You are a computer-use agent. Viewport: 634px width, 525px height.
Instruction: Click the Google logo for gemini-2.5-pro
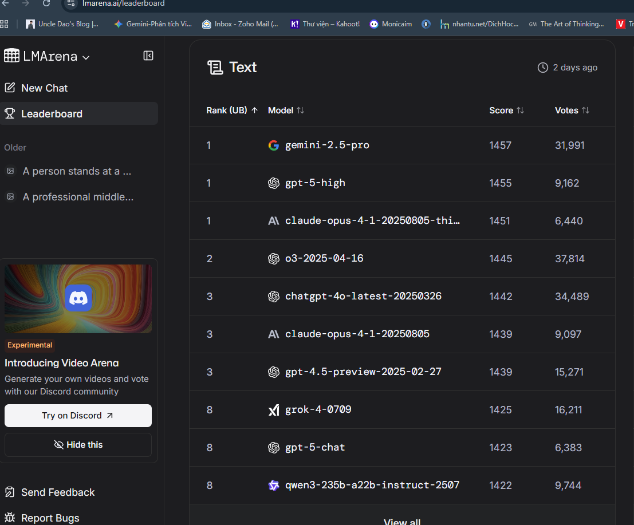click(274, 145)
